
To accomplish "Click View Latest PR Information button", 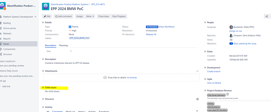I will [217, 110].
